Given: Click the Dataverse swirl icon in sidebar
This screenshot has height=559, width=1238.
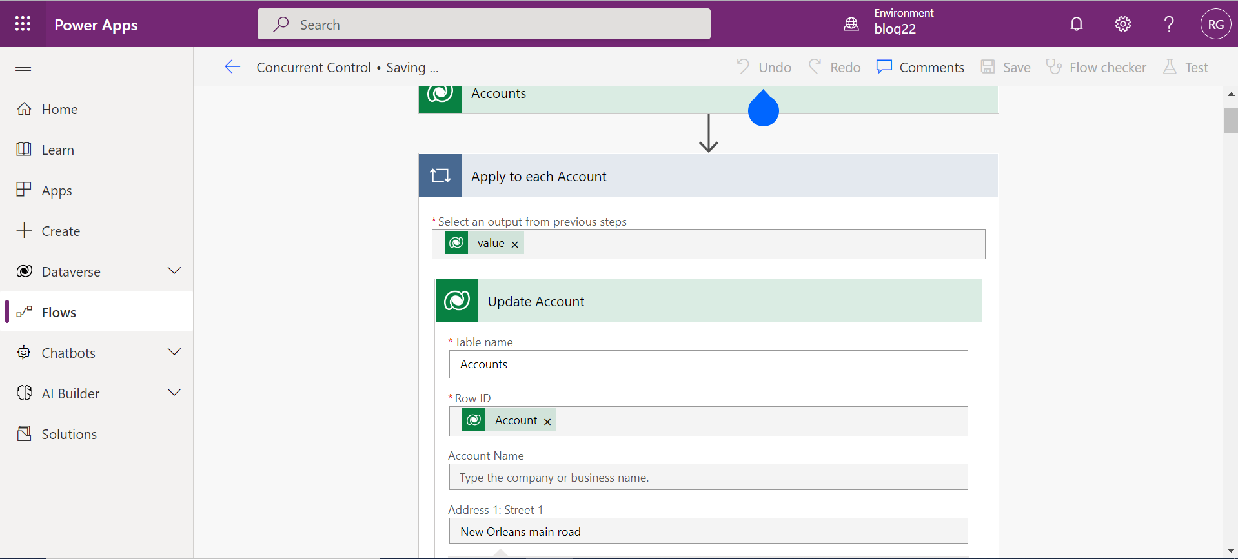Looking at the screenshot, I should coord(24,271).
